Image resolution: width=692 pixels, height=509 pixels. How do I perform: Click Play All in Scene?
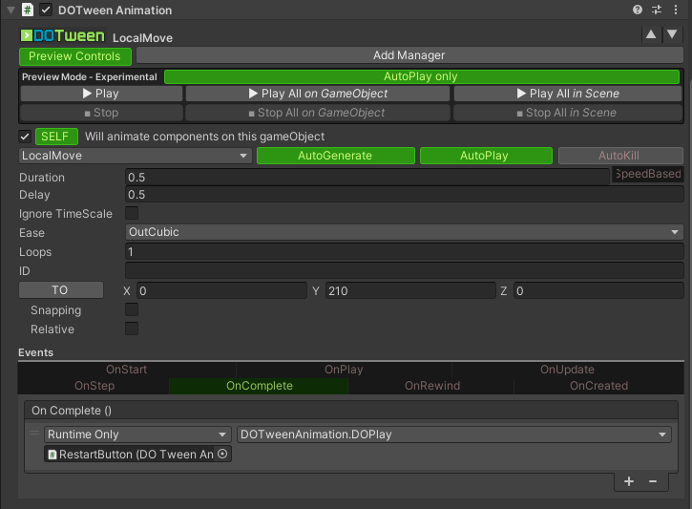click(x=568, y=94)
